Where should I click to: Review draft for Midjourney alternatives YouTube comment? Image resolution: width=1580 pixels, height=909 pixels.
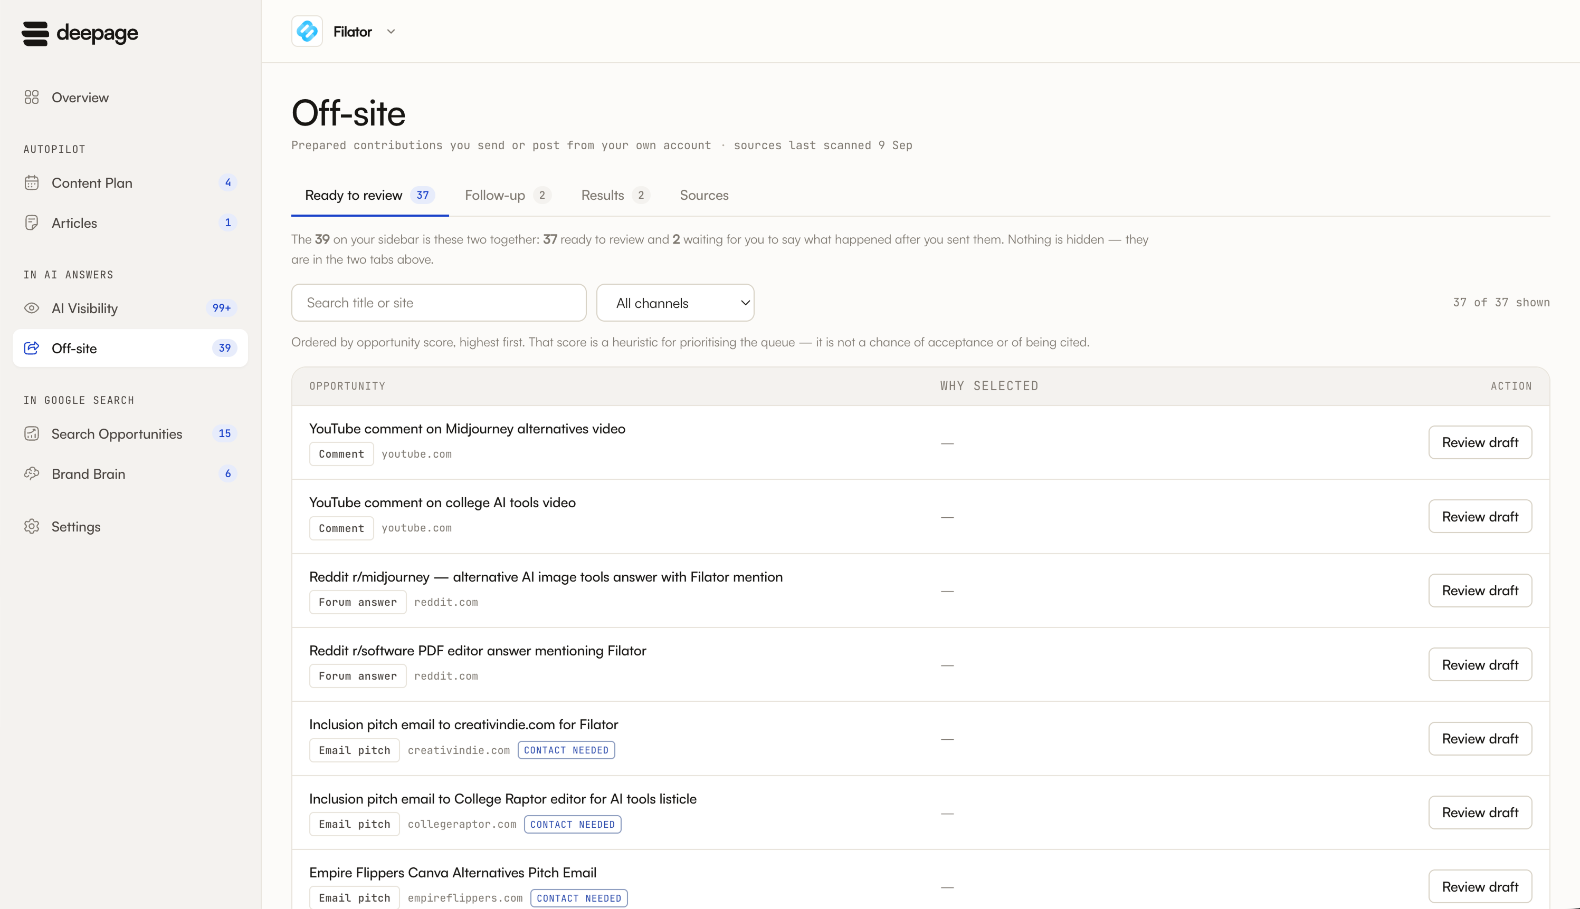1480,443
